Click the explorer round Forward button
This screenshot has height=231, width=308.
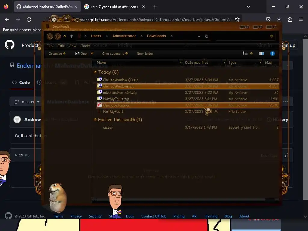(57, 36)
